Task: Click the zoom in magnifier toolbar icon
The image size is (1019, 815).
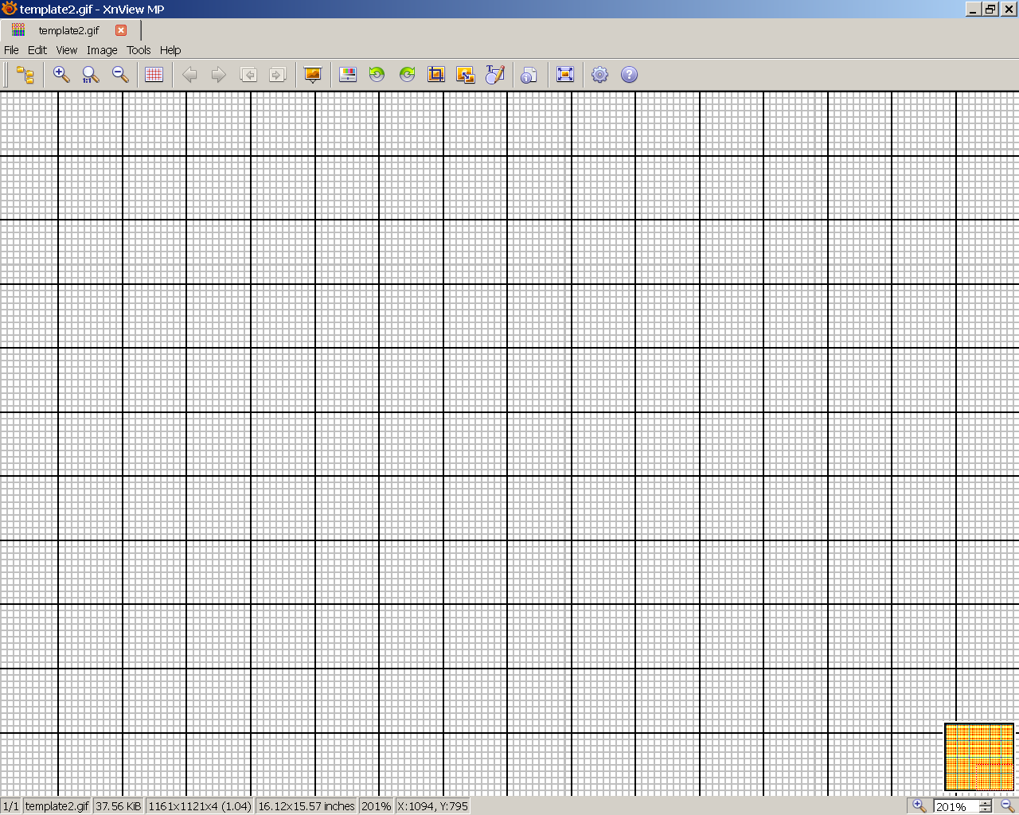Action: 61,75
